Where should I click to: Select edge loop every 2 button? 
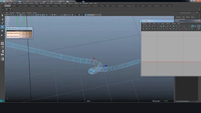tap(24, 33)
